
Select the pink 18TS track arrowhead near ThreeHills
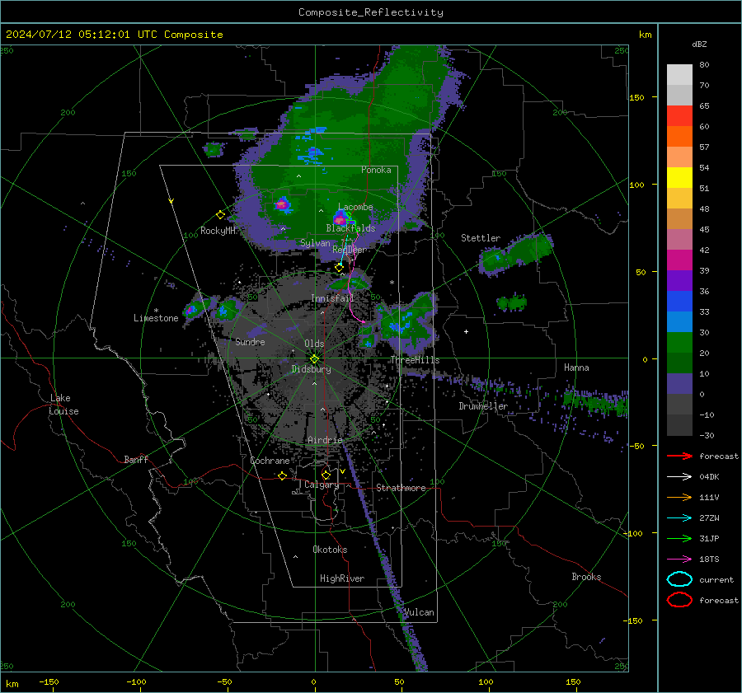(x=363, y=321)
